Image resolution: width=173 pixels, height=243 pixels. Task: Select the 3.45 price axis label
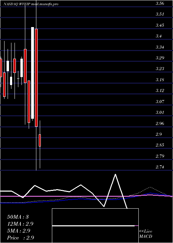[160, 25]
